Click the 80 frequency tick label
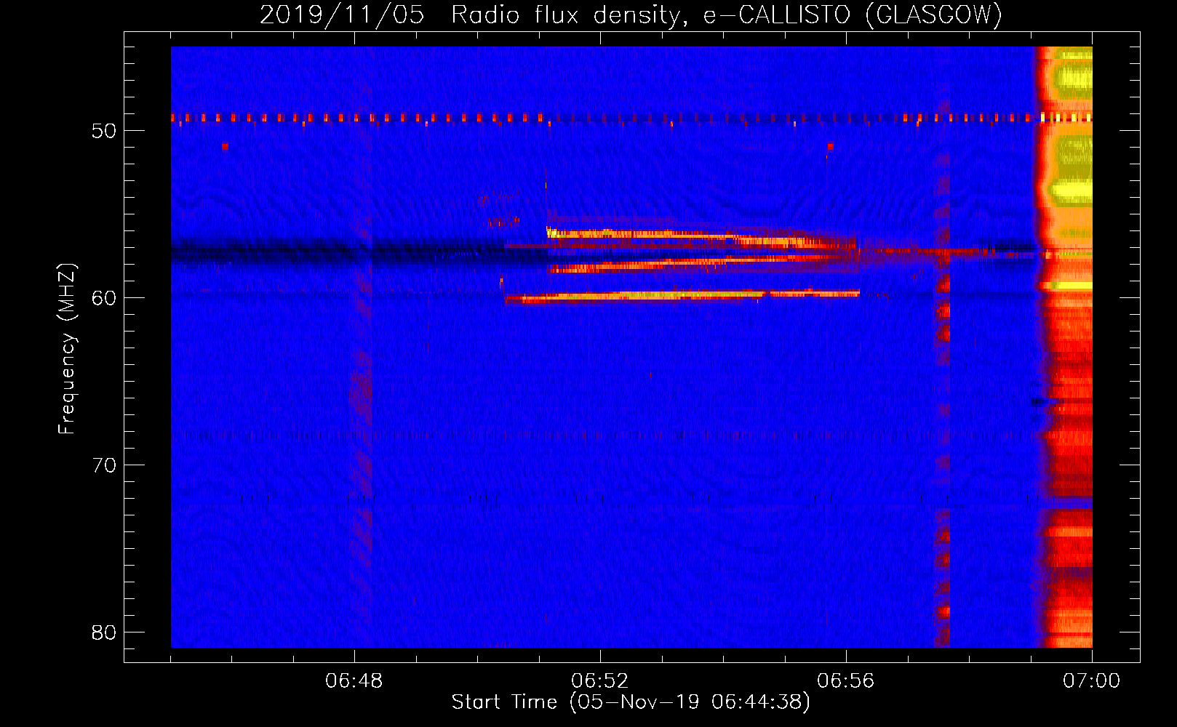 click(104, 632)
